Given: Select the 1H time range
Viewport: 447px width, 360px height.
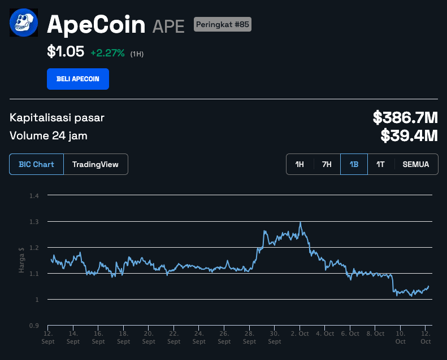Looking at the screenshot, I should coord(300,165).
